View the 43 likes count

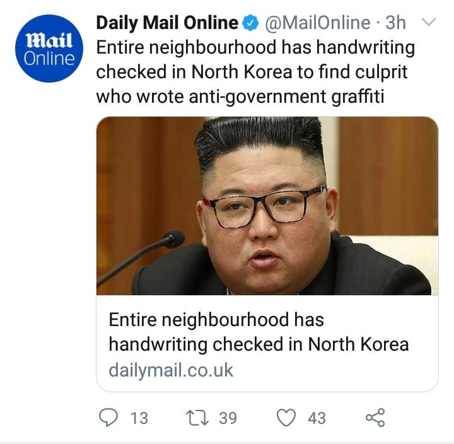coord(317,418)
